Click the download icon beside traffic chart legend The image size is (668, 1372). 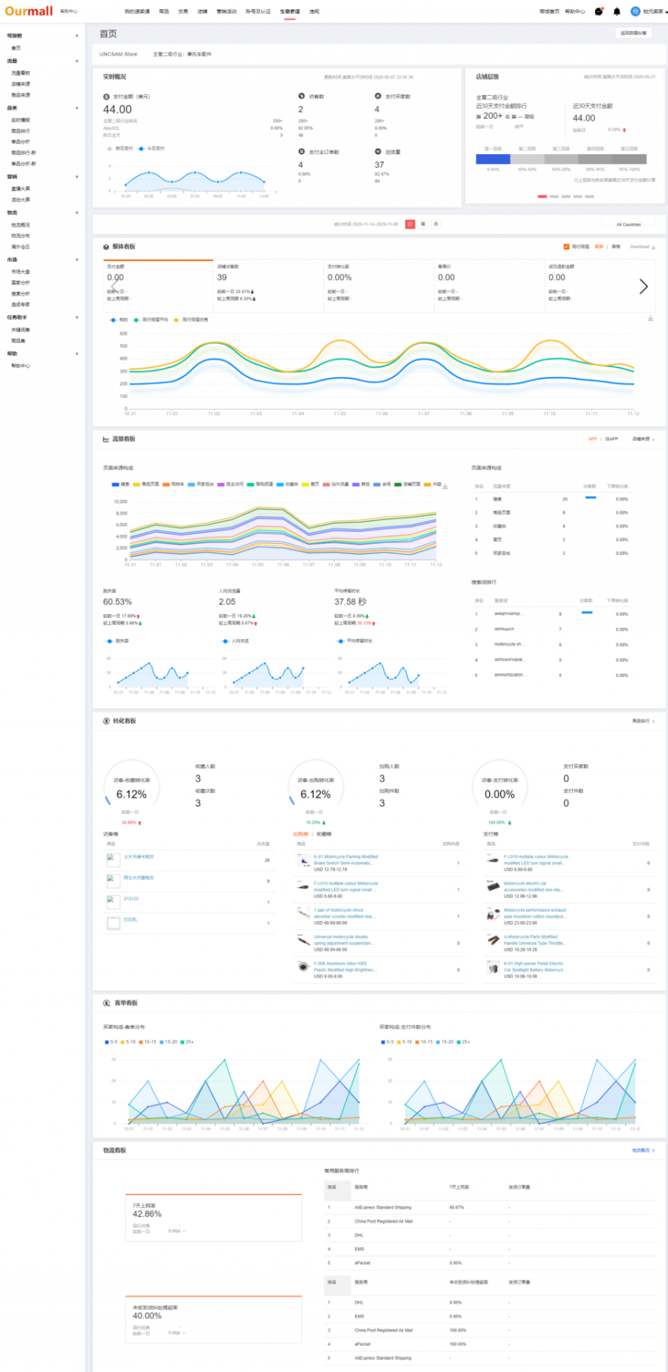click(445, 486)
